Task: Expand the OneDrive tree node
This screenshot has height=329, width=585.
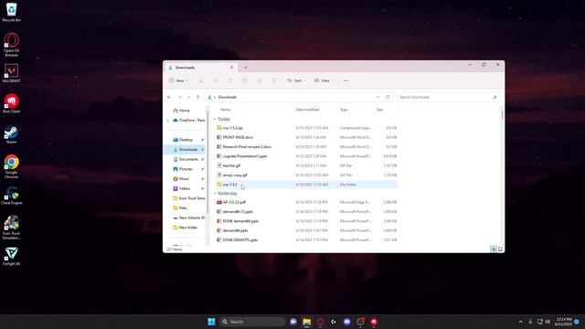Action: click(167, 121)
